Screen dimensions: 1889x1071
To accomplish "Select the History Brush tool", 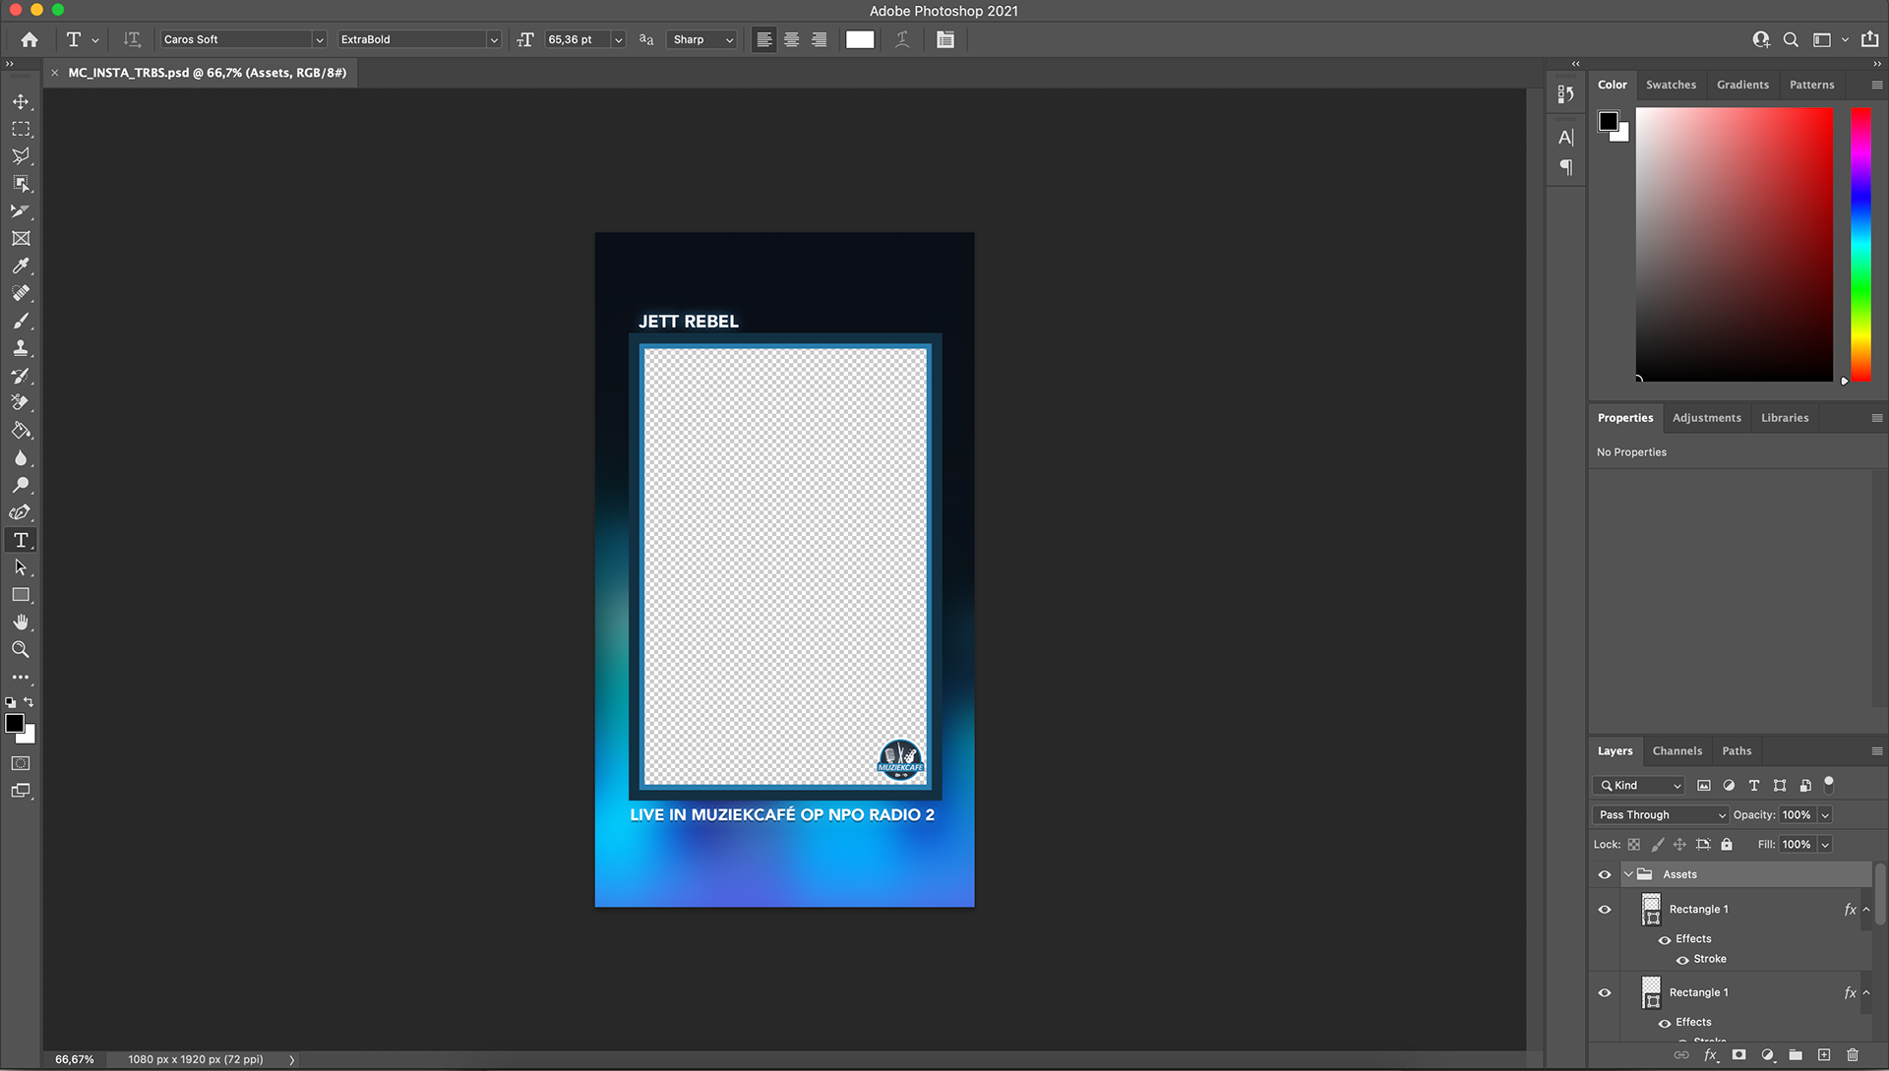I will (21, 376).
